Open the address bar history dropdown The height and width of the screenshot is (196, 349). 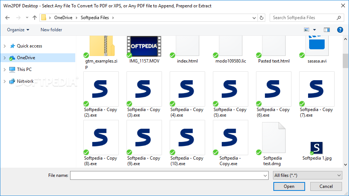(x=254, y=18)
